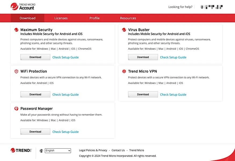Image resolution: width=235 pixels, height=161 pixels.
Task: Open the Looking for help link
Action: pyautogui.click(x=180, y=7)
